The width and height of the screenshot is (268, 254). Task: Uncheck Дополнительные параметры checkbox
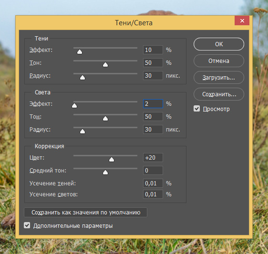[27, 225]
